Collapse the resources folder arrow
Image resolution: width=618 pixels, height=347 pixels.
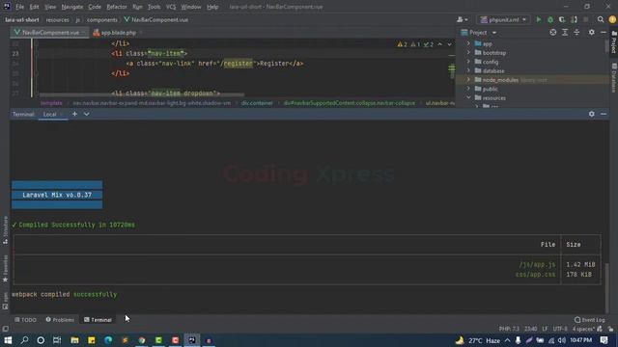(468, 98)
